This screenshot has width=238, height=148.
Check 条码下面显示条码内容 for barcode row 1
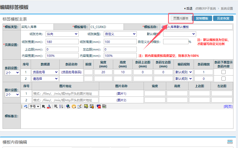[223, 72]
